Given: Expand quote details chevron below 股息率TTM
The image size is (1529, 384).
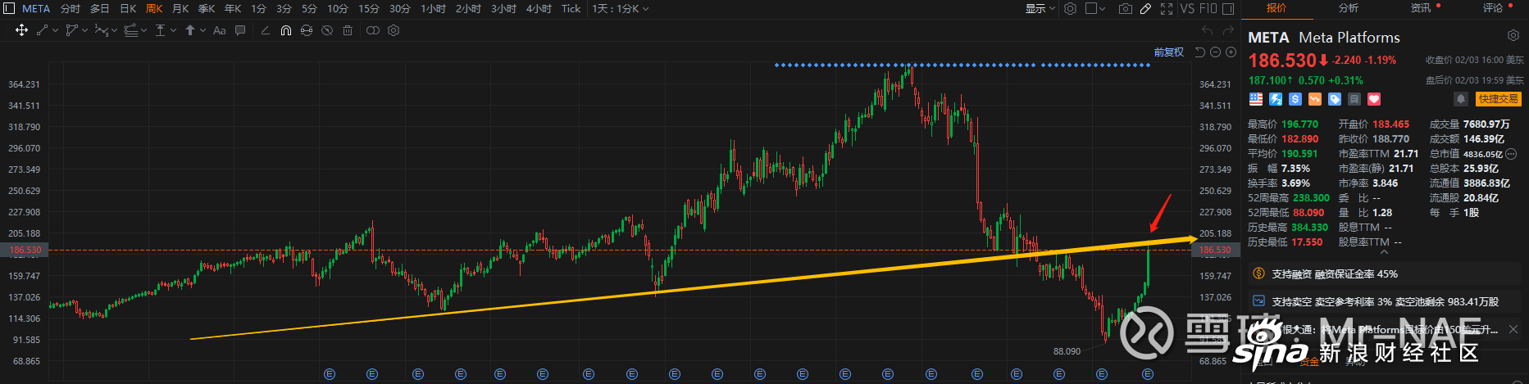Looking at the screenshot, I should click(x=1384, y=253).
